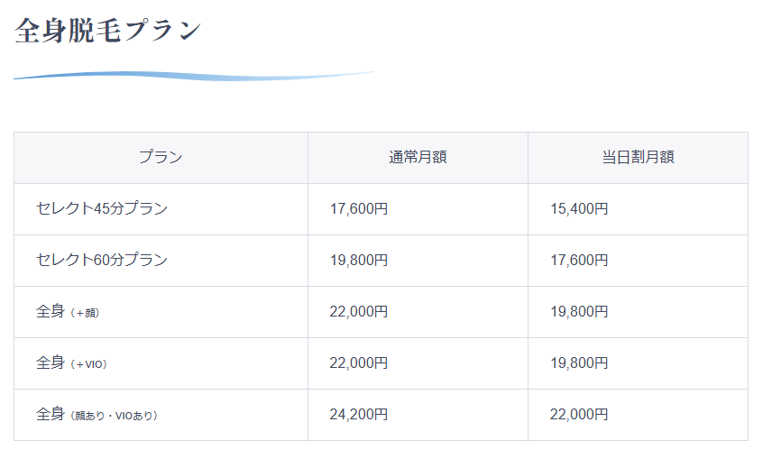763x459 pixels.
Task: Select the 当日割月額 column header
Action: pyautogui.click(x=638, y=157)
